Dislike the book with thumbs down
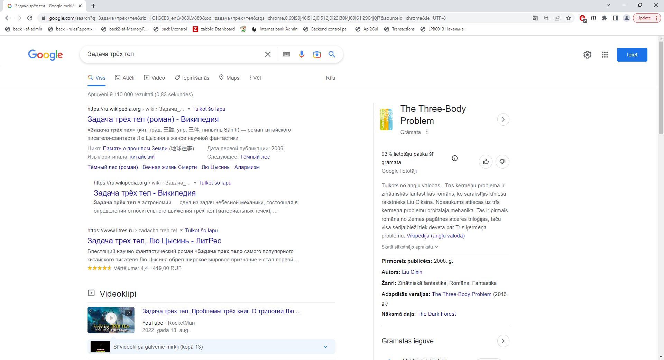 (x=502, y=162)
